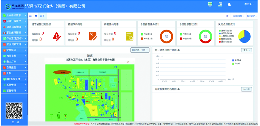Screen dimensions: 260x126
Task: Expand the 企业基础信息 chevron
Action: coord(25,15)
